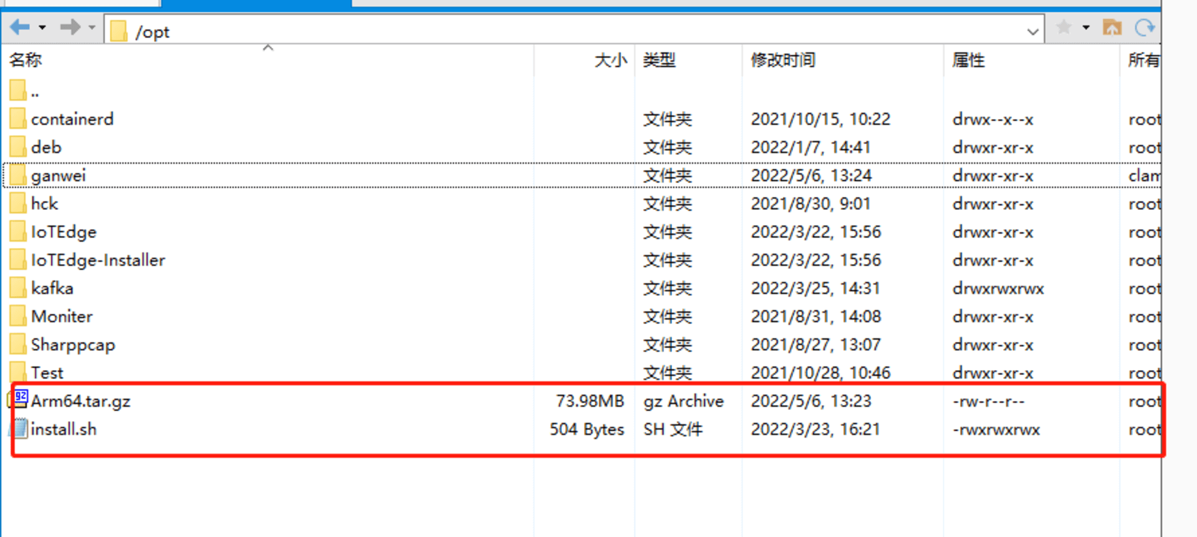Go back to the previous directory
The width and height of the screenshot is (1197, 537).
click(20, 27)
